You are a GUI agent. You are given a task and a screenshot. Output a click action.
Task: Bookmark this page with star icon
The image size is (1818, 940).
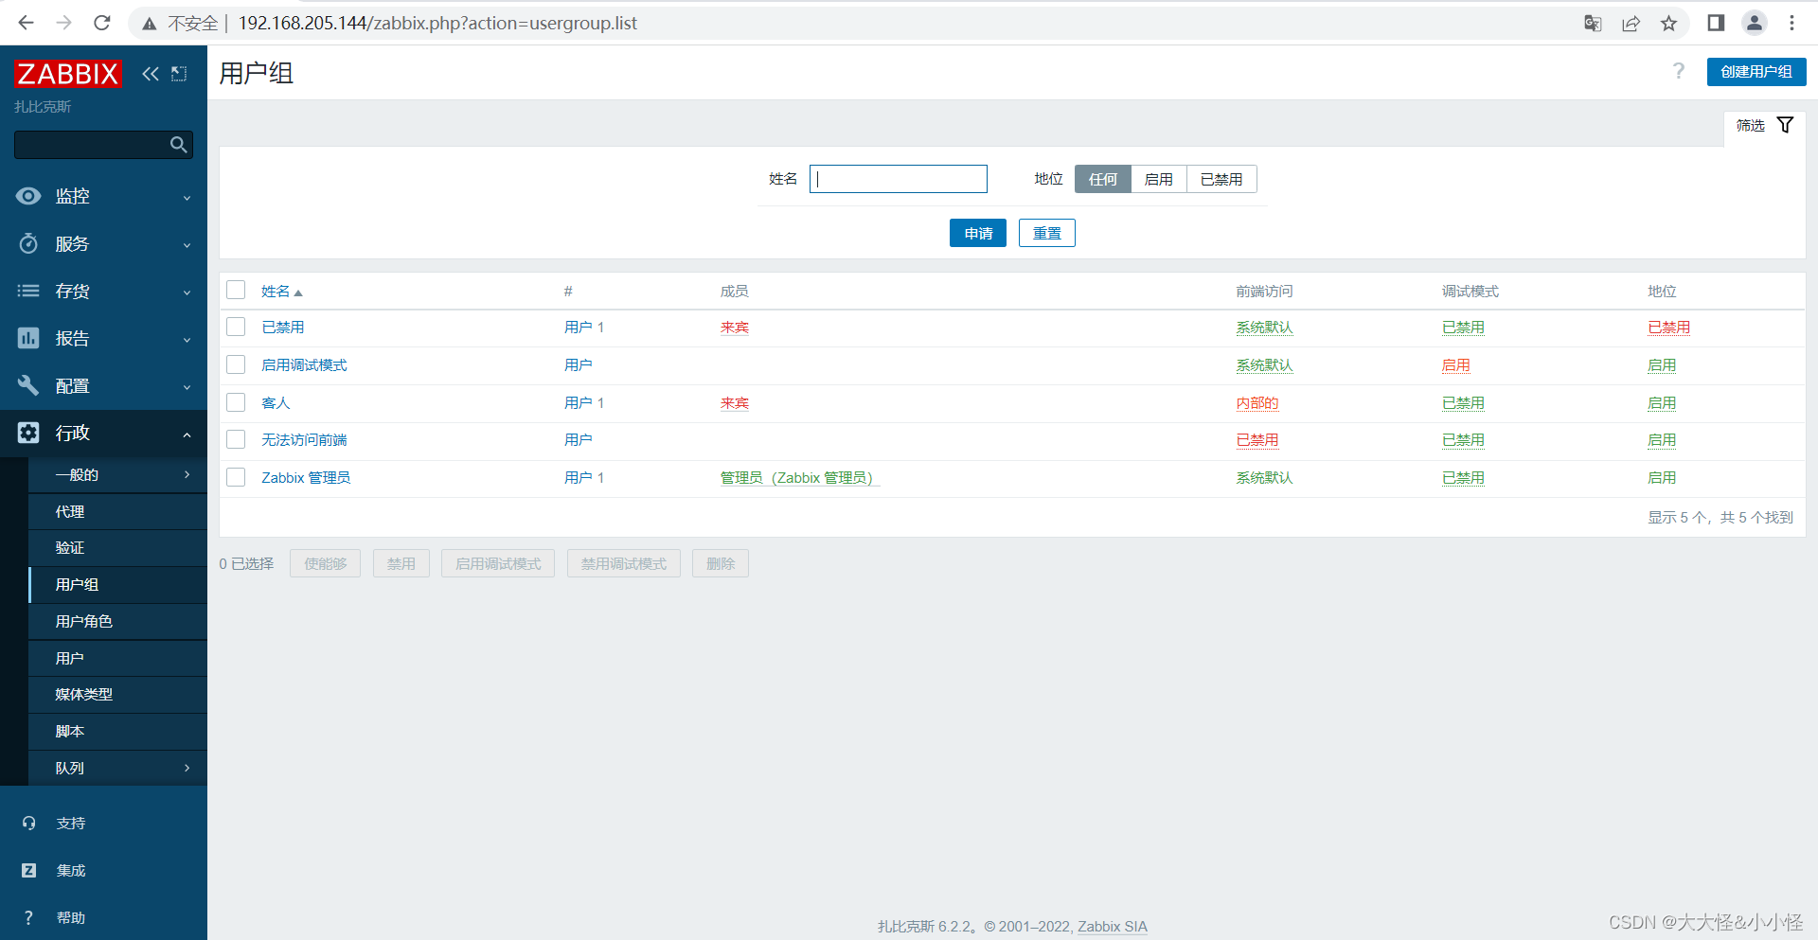pyautogui.click(x=1668, y=23)
